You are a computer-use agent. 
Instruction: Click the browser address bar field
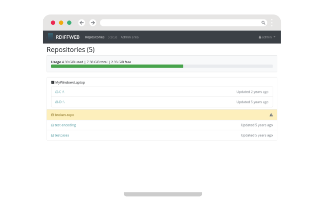coord(179,22)
